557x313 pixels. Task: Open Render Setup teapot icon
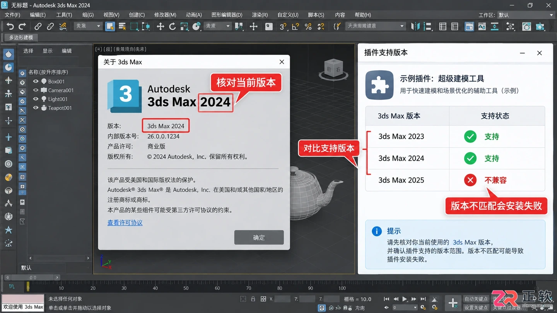coord(526,26)
